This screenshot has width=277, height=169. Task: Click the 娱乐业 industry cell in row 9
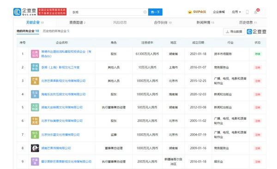coord(218,162)
